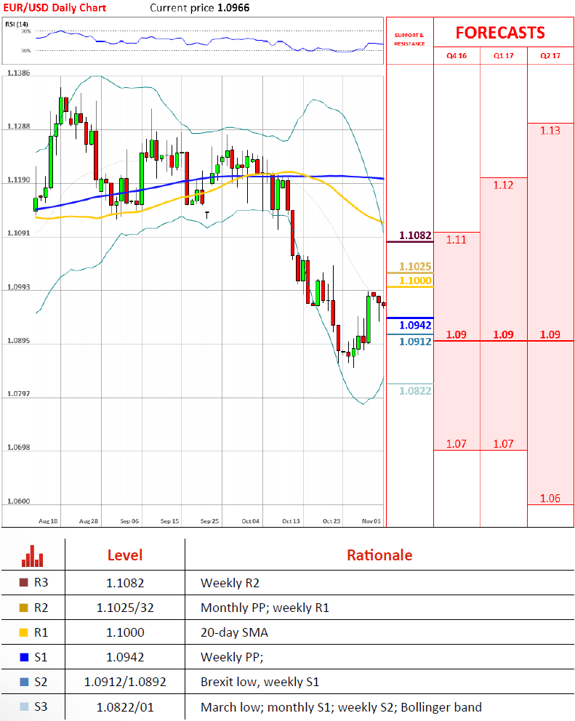This screenshot has width=575, height=721.
Task: Click the 1.1082 resistance level label
Action: tap(415, 235)
